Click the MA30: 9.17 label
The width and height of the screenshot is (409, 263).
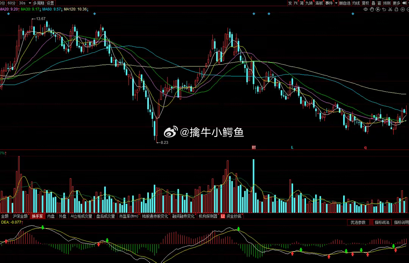(31, 9)
